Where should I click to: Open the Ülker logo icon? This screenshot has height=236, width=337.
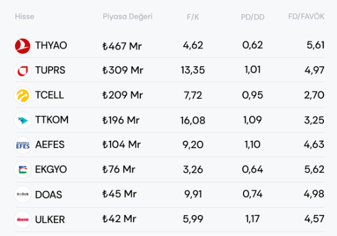[x=22, y=219]
